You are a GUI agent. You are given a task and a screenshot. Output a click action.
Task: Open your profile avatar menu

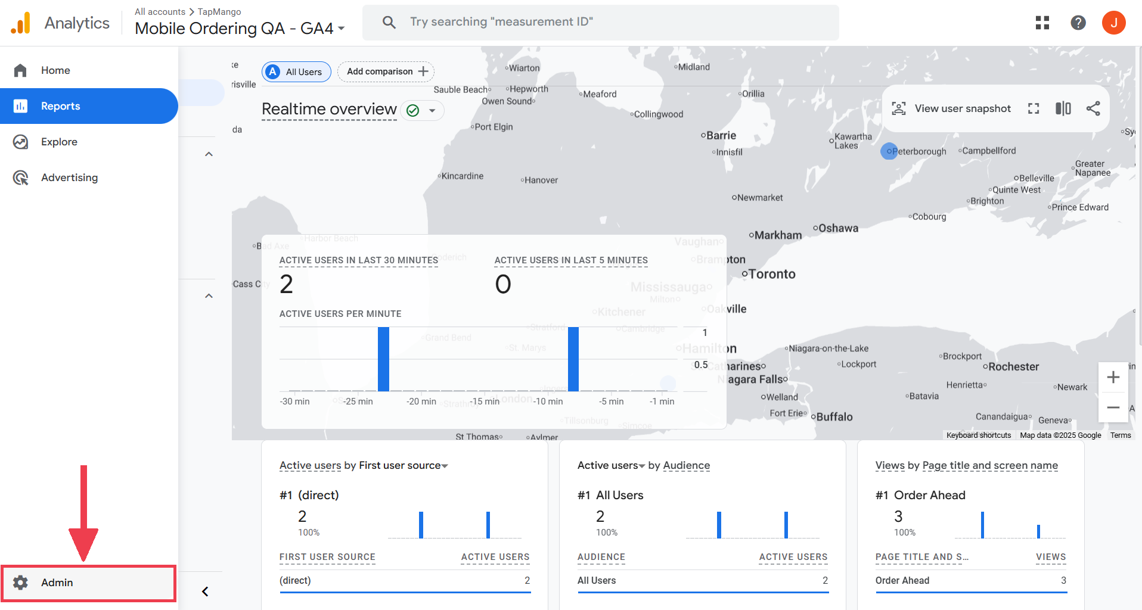pos(1114,22)
